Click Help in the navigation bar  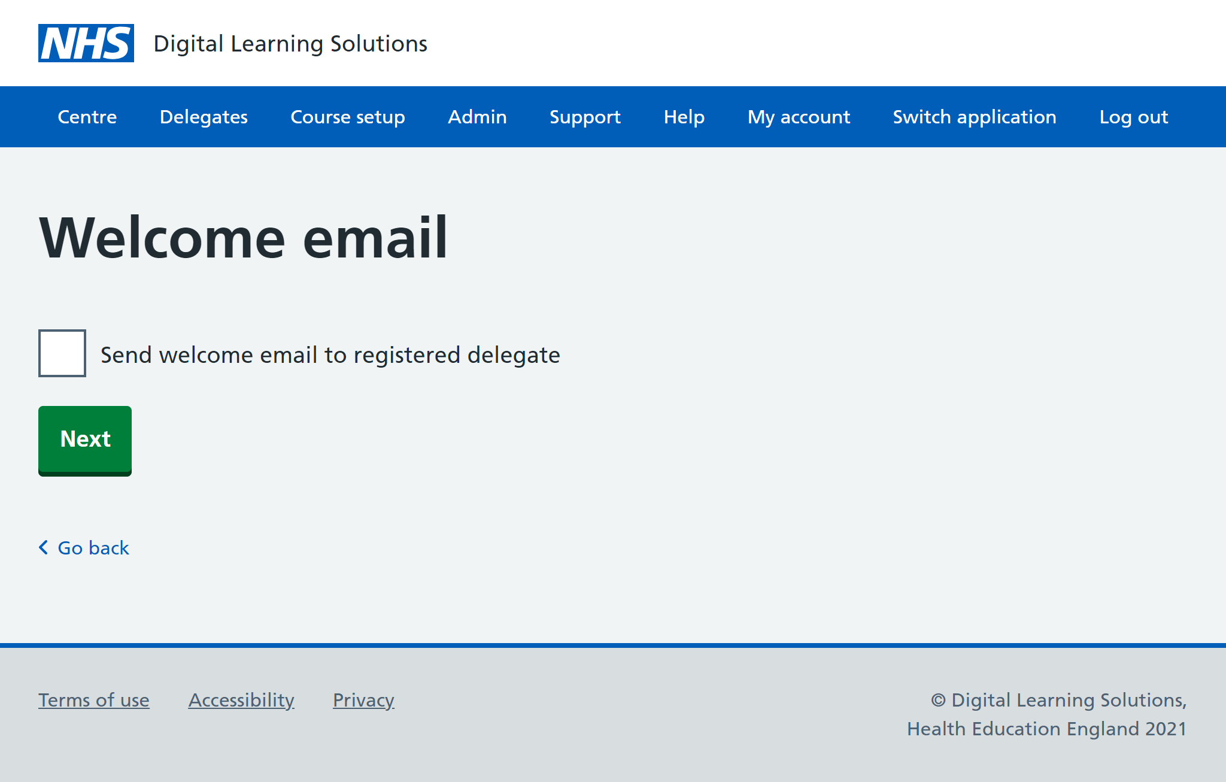pos(684,117)
